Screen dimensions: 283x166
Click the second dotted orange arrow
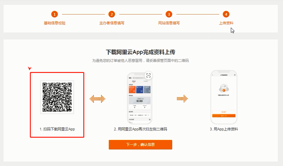point(182,99)
